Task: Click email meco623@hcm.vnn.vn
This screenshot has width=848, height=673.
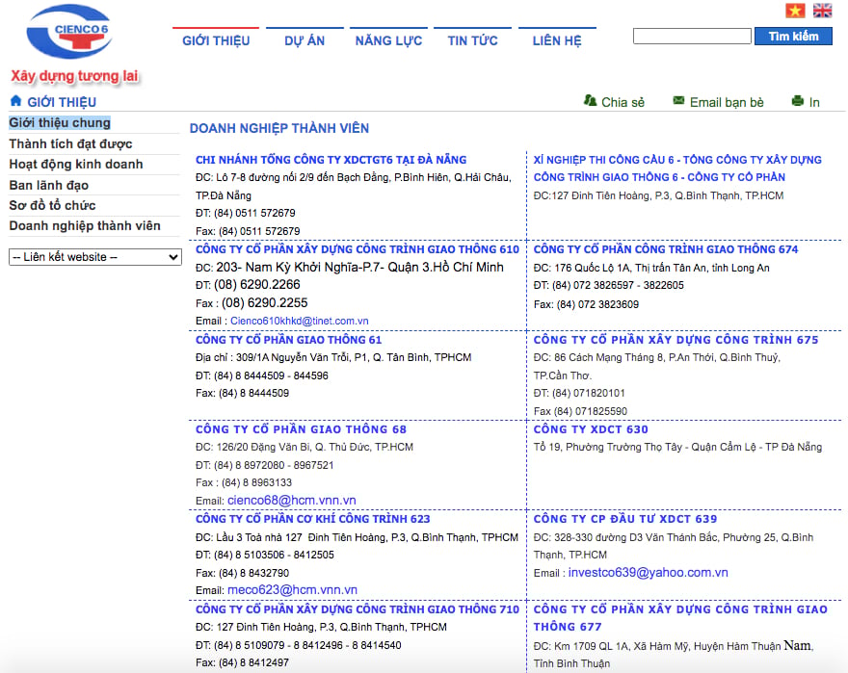Action: tap(292, 590)
